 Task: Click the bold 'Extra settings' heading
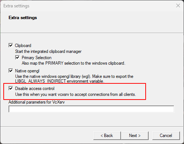pyautogui.click(x=23, y=18)
